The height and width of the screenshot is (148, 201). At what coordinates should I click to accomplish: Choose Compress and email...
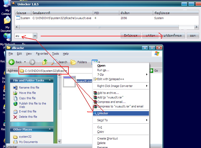121,102
